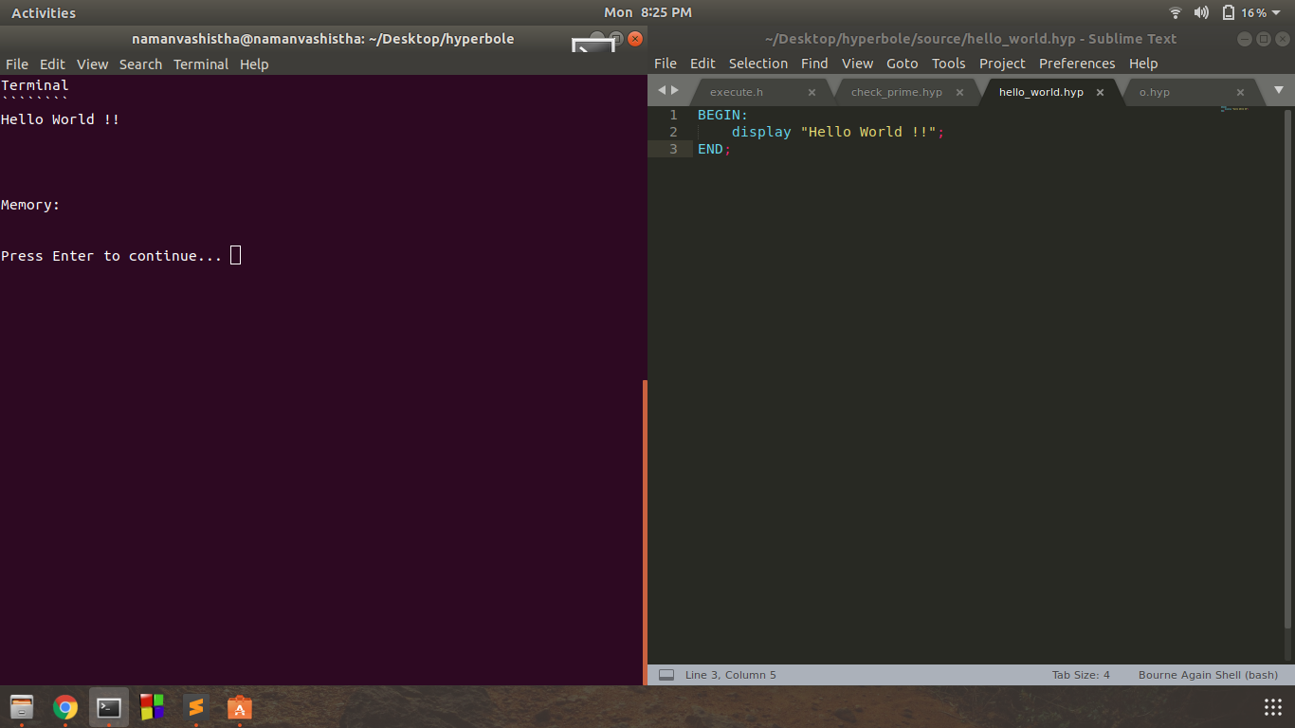
Task: Open Sublime Find menu
Action: pos(814,64)
